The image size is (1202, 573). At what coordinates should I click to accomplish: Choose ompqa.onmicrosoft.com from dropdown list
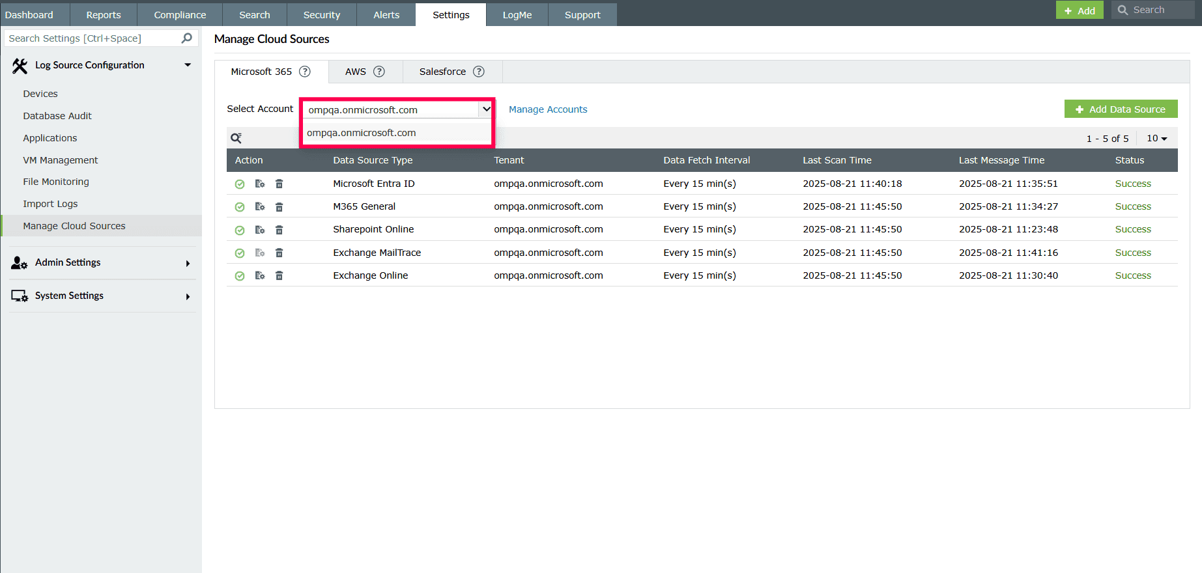coord(397,133)
